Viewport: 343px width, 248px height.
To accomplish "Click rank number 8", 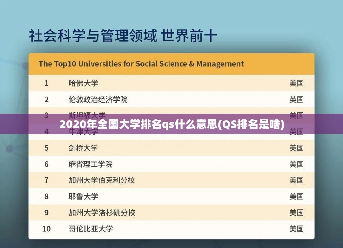I will click(x=46, y=196).
